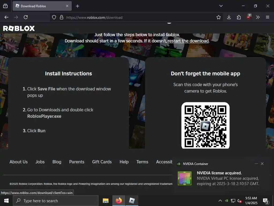Screen dimensions: 274x206
Task: Click the Install Instructions heading
Action: click(x=68, y=73)
